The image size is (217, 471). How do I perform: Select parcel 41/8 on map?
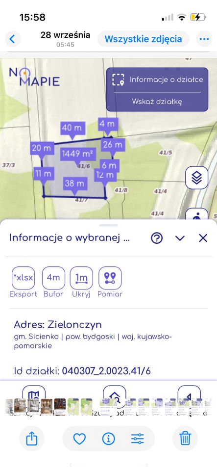[121, 190]
